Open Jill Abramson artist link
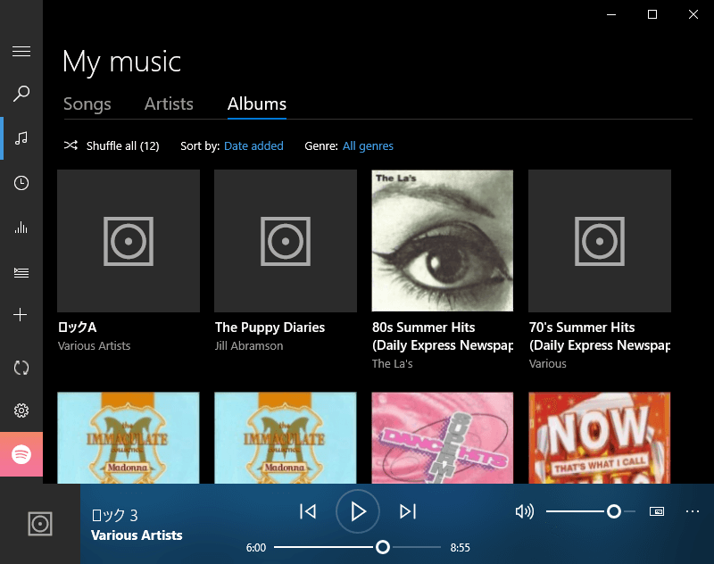Viewport: 714px width, 564px height. tap(249, 346)
